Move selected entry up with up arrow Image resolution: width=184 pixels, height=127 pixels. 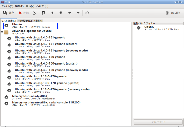52,13
